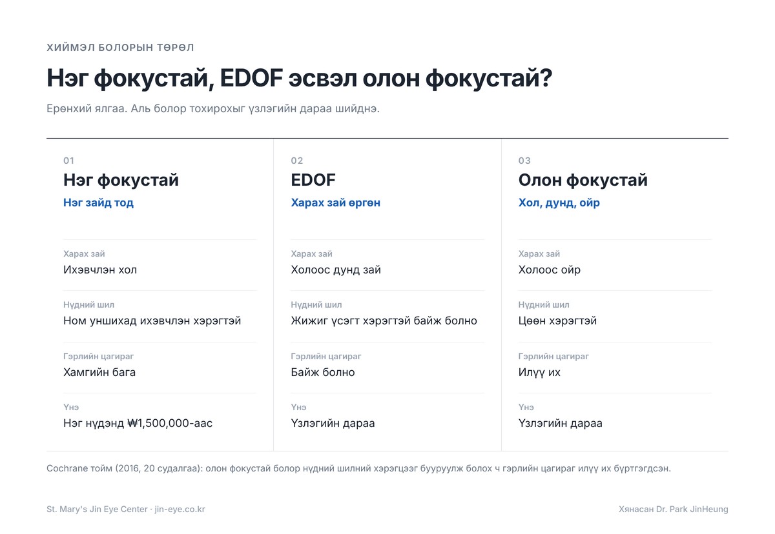Click "Үзлэгийн дараа" in the EDOF column
The width and height of the screenshot is (775, 534).
333,424
